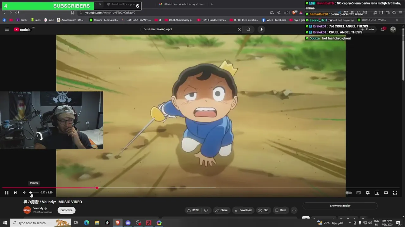Screen dimensions: 405x227
Task: Run search with the magnifier button
Action: (248, 29)
